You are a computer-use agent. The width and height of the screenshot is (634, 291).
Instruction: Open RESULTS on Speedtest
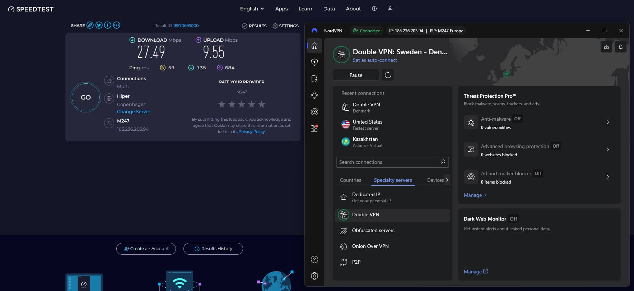[254, 26]
